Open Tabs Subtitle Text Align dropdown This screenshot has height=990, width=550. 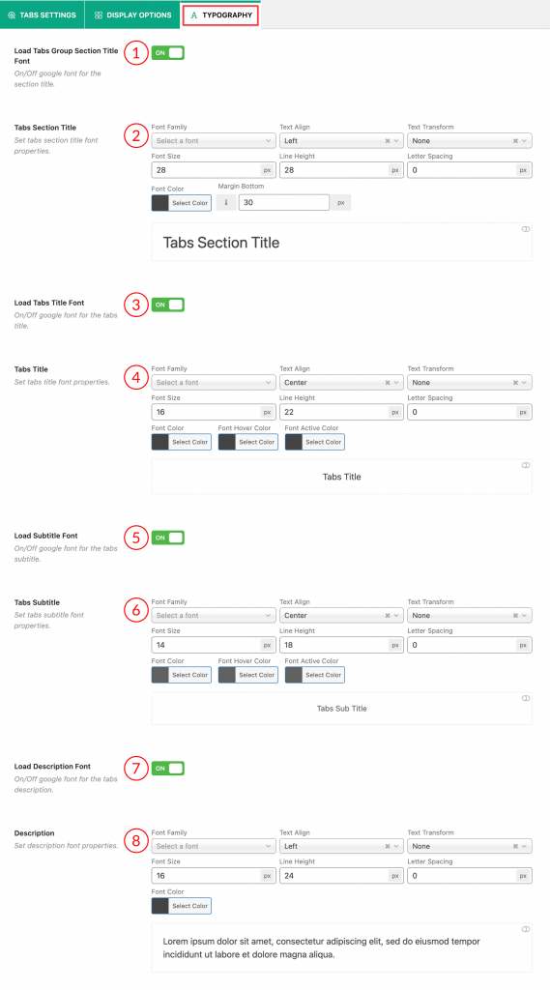click(341, 616)
